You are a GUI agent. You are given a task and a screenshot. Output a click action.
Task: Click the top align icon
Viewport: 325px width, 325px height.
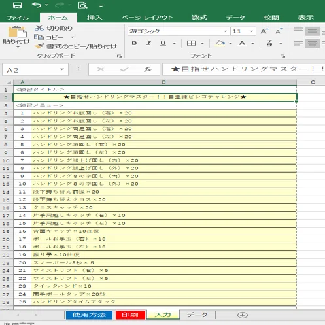pos(298,29)
